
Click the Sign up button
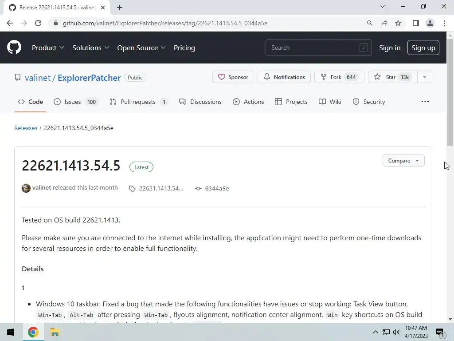point(423,48)
